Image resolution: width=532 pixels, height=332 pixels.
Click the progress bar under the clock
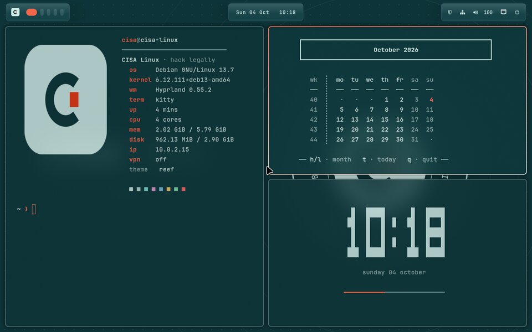394,292
